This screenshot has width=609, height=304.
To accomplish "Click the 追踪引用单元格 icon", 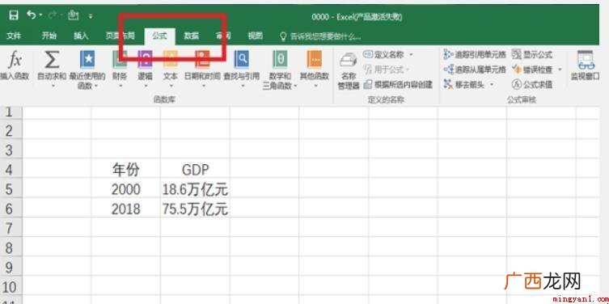I will point(449,55).
